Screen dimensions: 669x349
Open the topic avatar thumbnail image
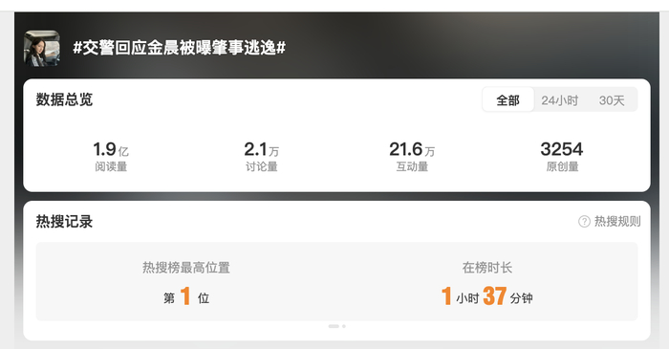[x=42, y=48]
